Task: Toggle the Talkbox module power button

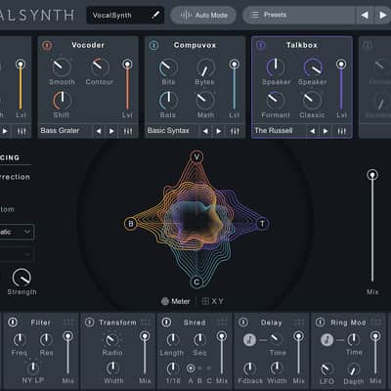Action: coord(261,45)
